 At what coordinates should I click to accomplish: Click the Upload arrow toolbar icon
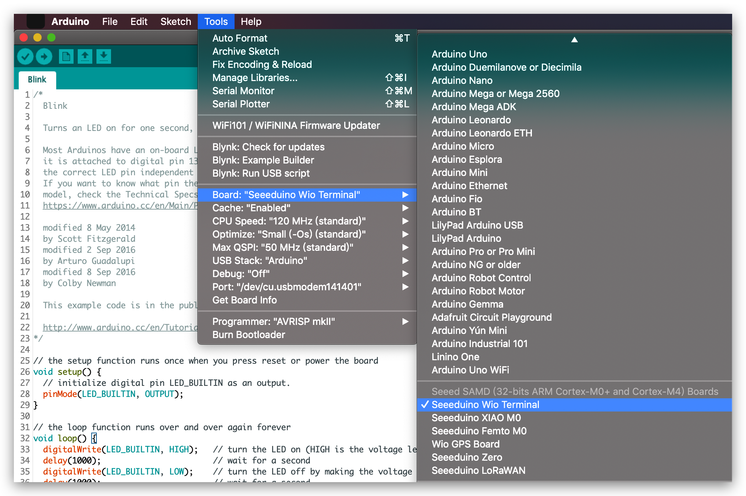44,56
